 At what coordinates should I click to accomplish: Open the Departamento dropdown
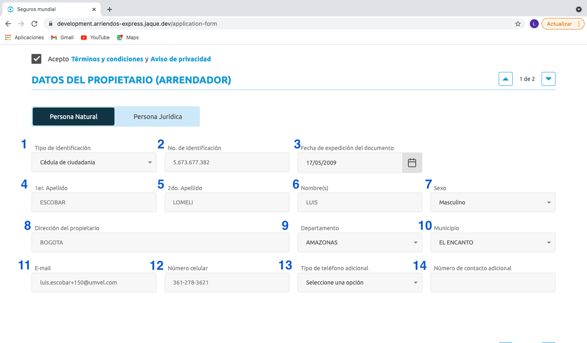click(x=360, y=242)
